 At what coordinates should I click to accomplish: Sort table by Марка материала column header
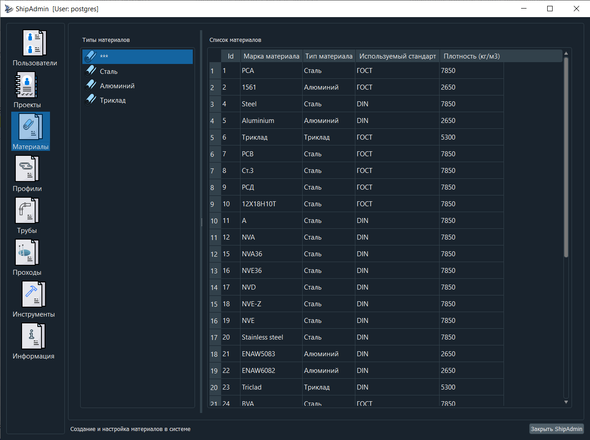(271, 56)
